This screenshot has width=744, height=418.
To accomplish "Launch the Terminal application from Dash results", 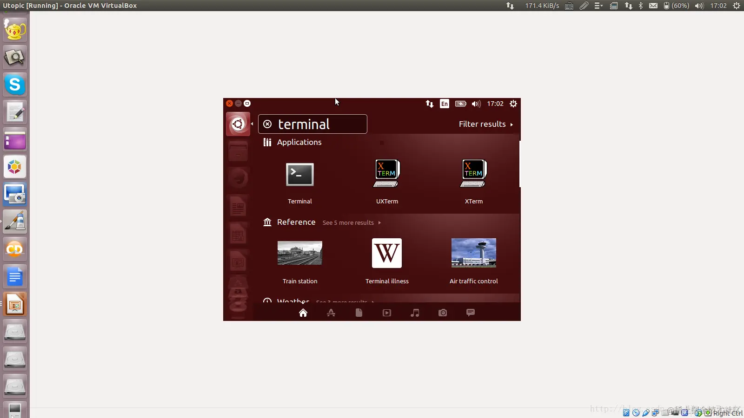I will tap(299, 175).
